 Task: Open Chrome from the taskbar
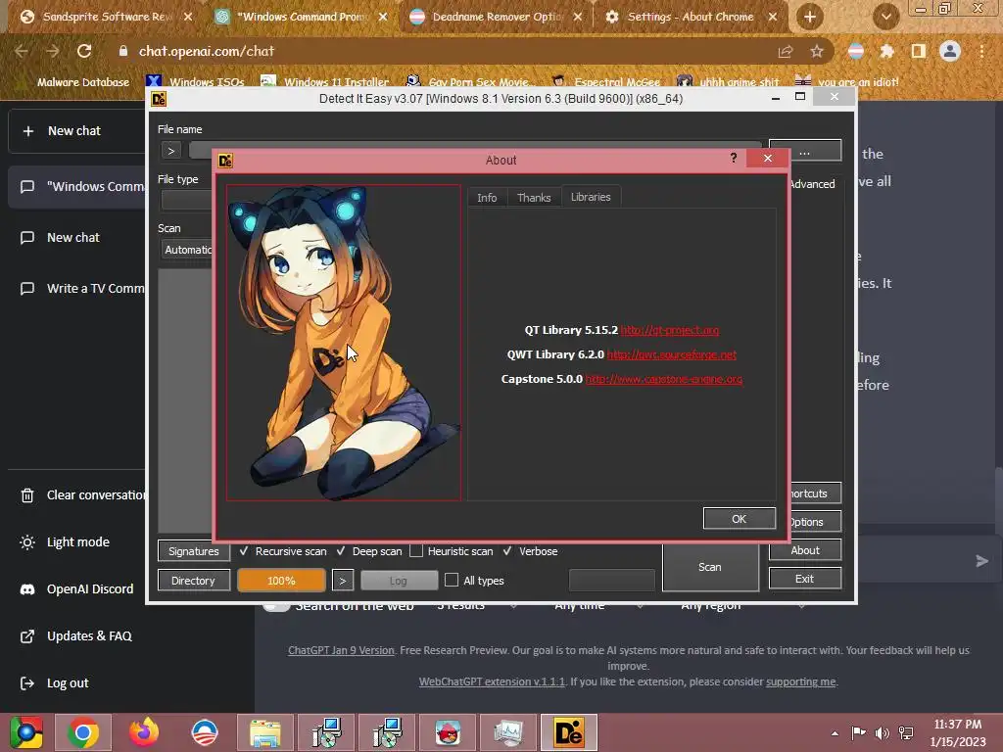(83, 732)
